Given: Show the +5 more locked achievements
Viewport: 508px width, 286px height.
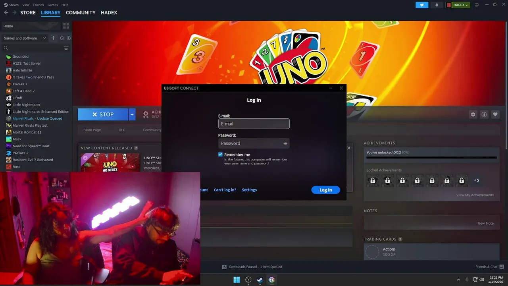Looking at the screenshot, I should click(476, 180).
